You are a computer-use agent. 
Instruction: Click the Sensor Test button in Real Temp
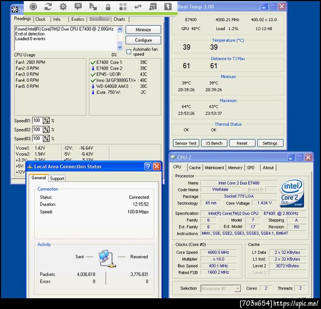click(x=186, y=143)
